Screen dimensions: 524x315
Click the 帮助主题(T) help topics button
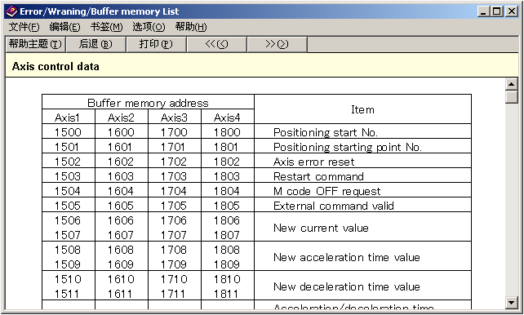[x=35, y=44]
